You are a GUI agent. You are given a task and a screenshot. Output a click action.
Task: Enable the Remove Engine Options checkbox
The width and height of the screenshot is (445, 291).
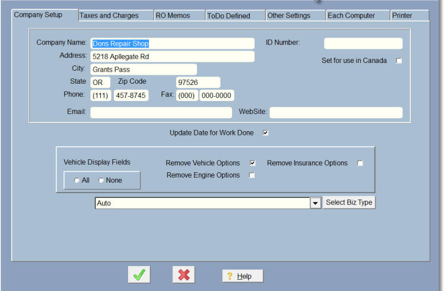pos(252,175)
